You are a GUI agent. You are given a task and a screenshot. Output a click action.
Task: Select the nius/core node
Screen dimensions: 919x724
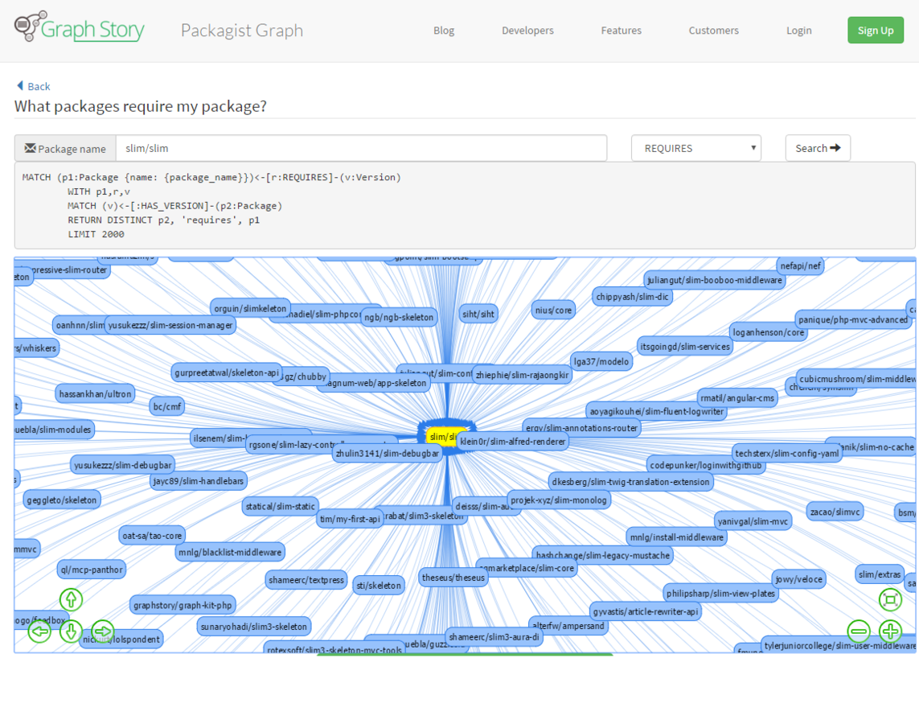552,311
